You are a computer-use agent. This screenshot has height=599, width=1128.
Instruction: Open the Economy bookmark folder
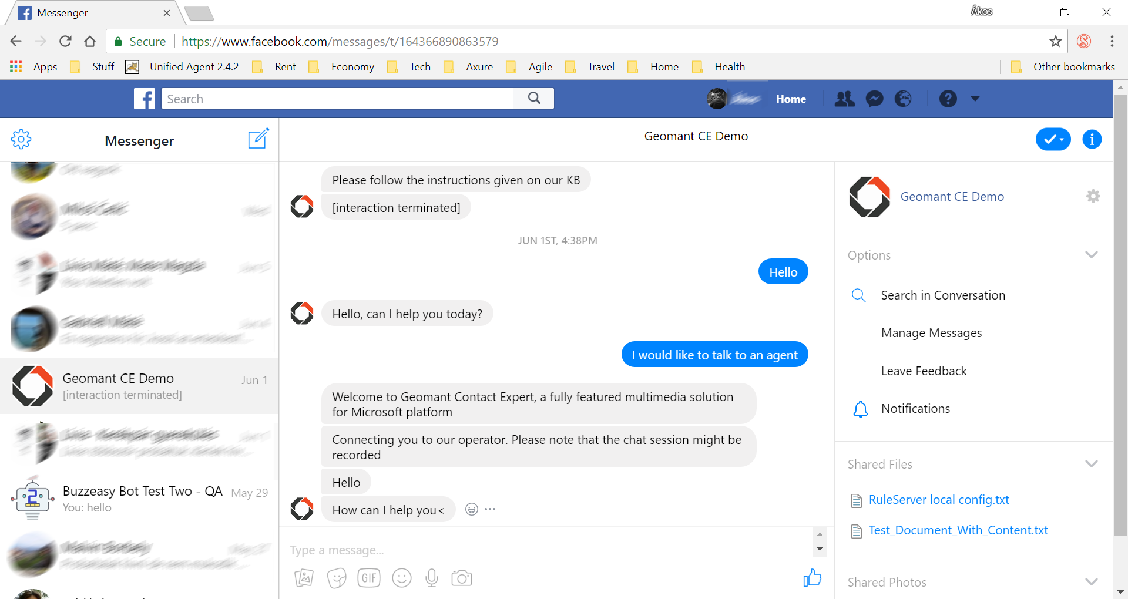click(x=342, y=67)
